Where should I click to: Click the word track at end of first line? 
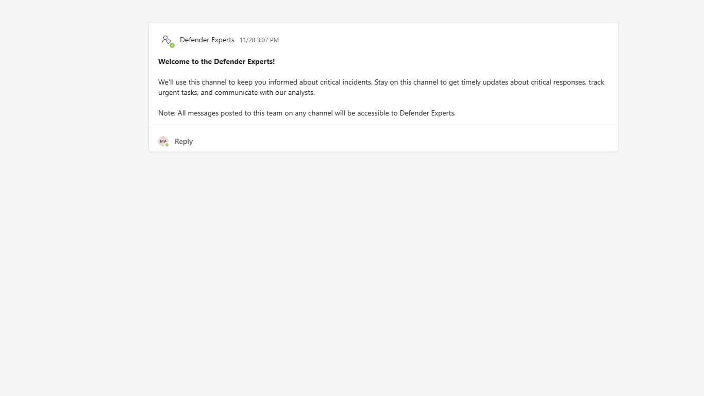coord(596,82)
